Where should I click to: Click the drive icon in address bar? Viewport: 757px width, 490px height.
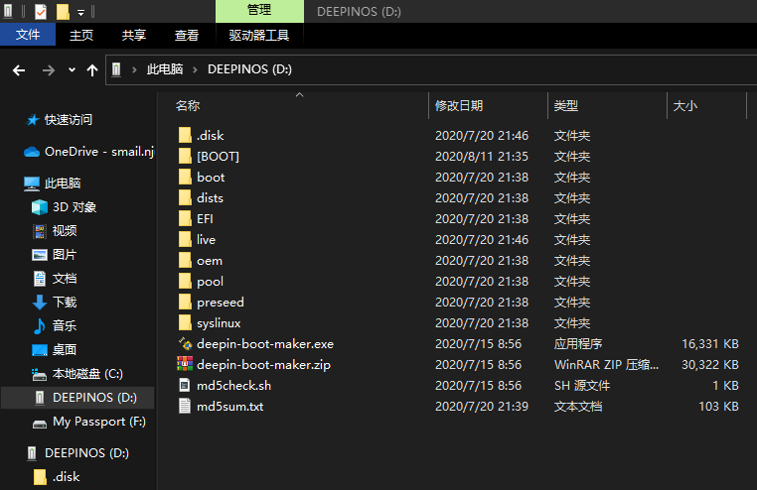116,69
